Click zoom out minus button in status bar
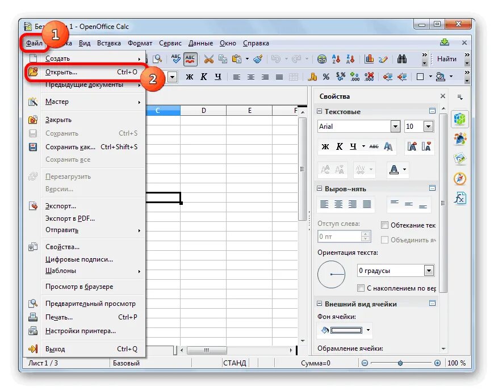494x391 pixels. pyautogui.click(x=365, y=363)
